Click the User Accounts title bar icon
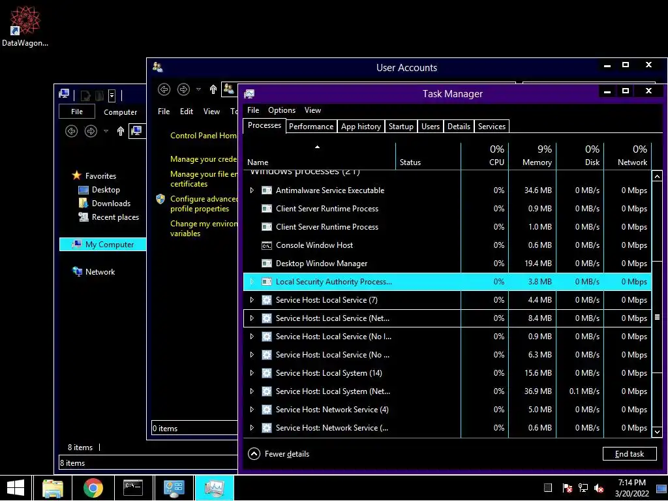The width and height of the screenshot is (668, 501). [158, 67]
